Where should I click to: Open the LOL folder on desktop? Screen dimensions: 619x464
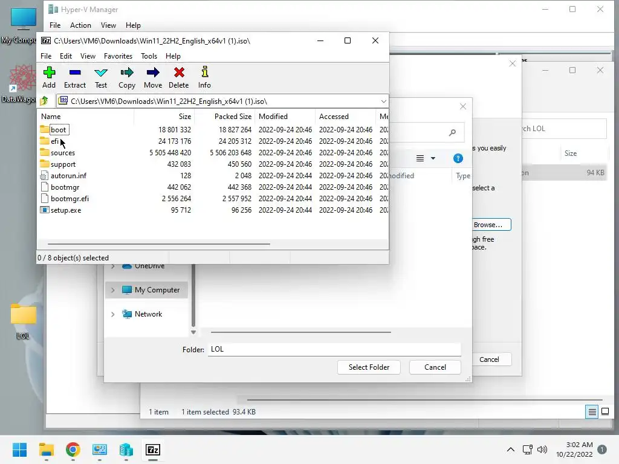tap(23, 321)
